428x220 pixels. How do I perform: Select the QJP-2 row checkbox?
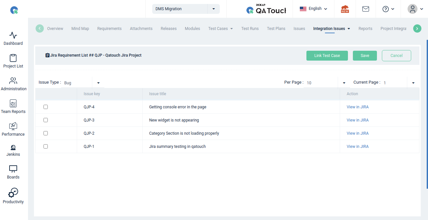pos(45,133)
